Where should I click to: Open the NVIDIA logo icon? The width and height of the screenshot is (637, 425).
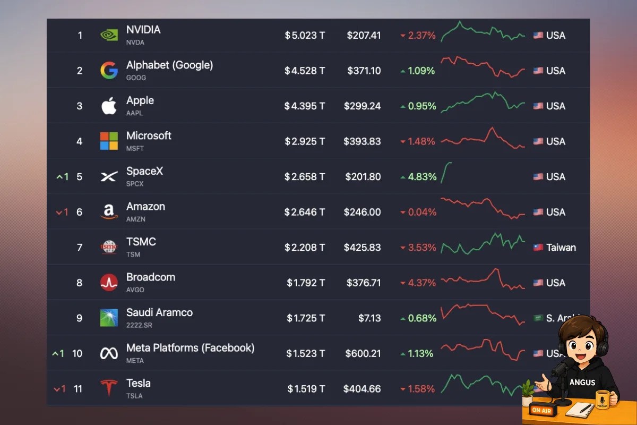point(109,35)
